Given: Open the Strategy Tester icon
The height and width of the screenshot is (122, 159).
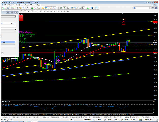Looking at the screenshot, I should 27,8.
